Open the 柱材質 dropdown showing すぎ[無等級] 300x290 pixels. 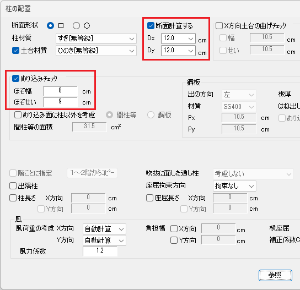point(96,39)
